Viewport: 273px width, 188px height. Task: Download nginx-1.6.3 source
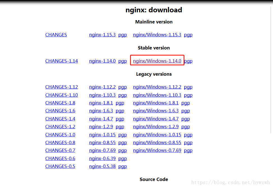pos(101,111)
